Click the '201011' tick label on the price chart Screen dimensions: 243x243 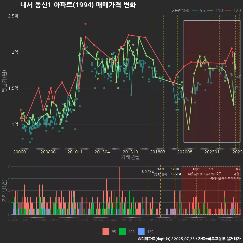point(75,152)
